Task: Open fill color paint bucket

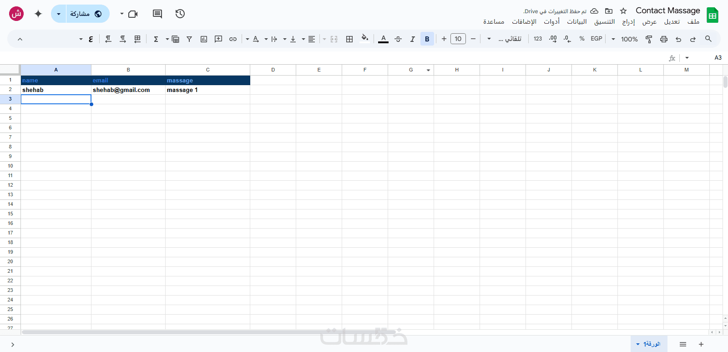Action: tap(364, 38)
